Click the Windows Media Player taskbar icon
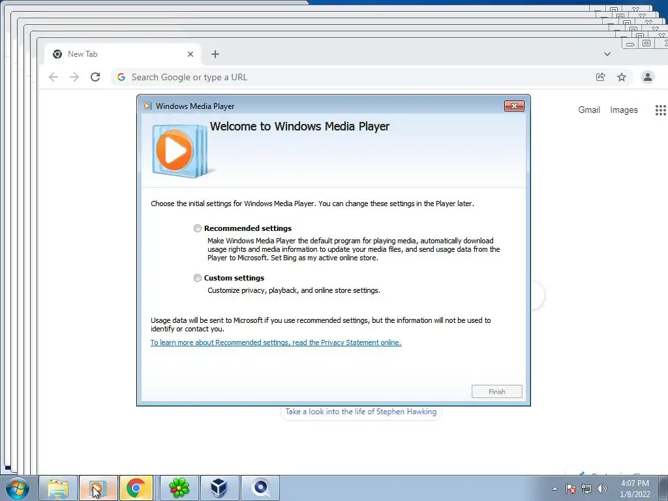Image resolution: width=668 pixels, height=501 pixels. (98, 488)
